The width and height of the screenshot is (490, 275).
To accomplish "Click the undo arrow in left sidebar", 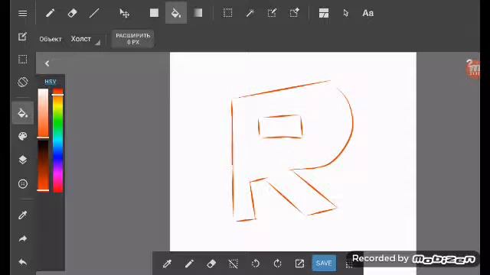I will [22, 262].
